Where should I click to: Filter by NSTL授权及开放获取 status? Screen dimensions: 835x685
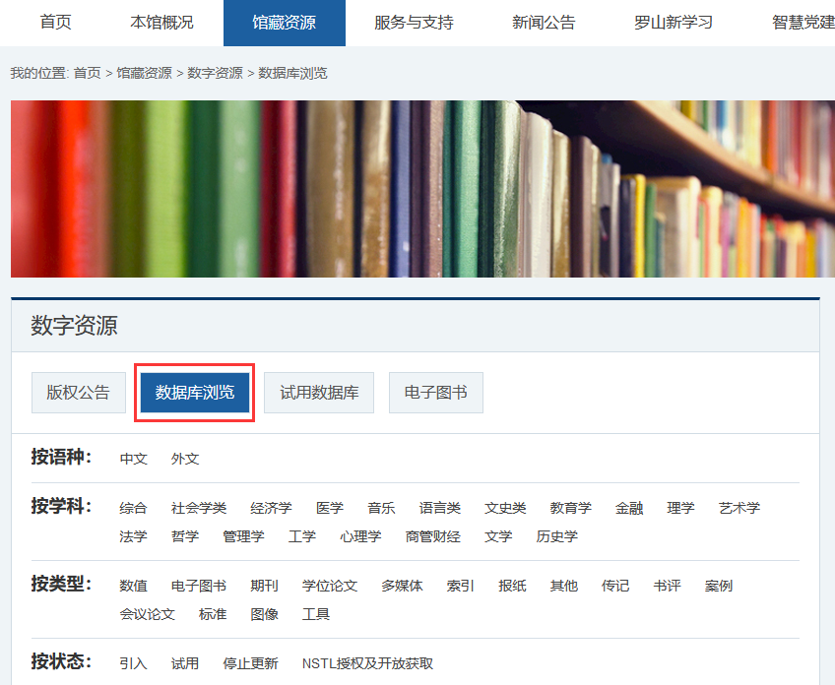coord(367,664)
